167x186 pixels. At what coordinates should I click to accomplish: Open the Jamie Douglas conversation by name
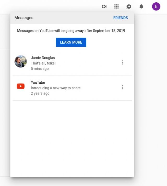tap(43, 58)
